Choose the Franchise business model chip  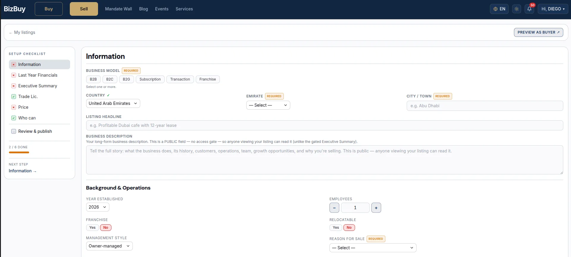point(208,79)
